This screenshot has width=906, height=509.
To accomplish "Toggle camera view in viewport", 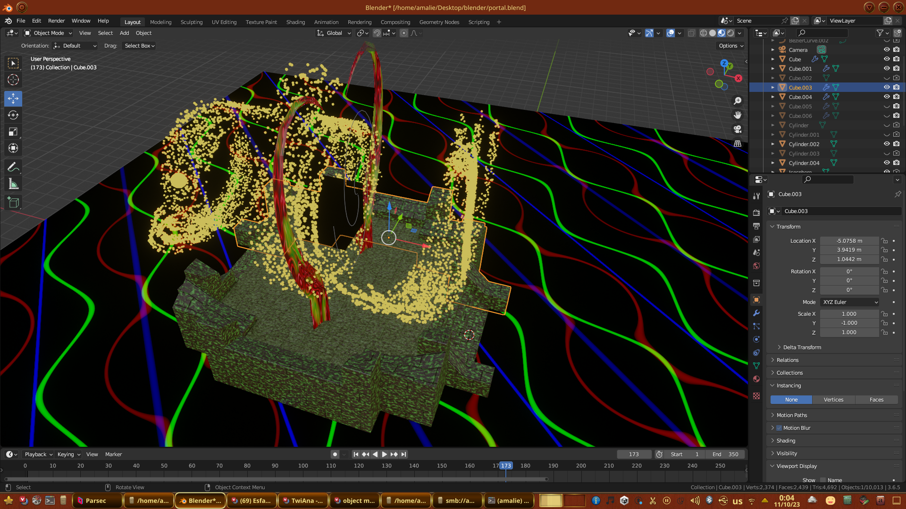I will pos(738,129).
